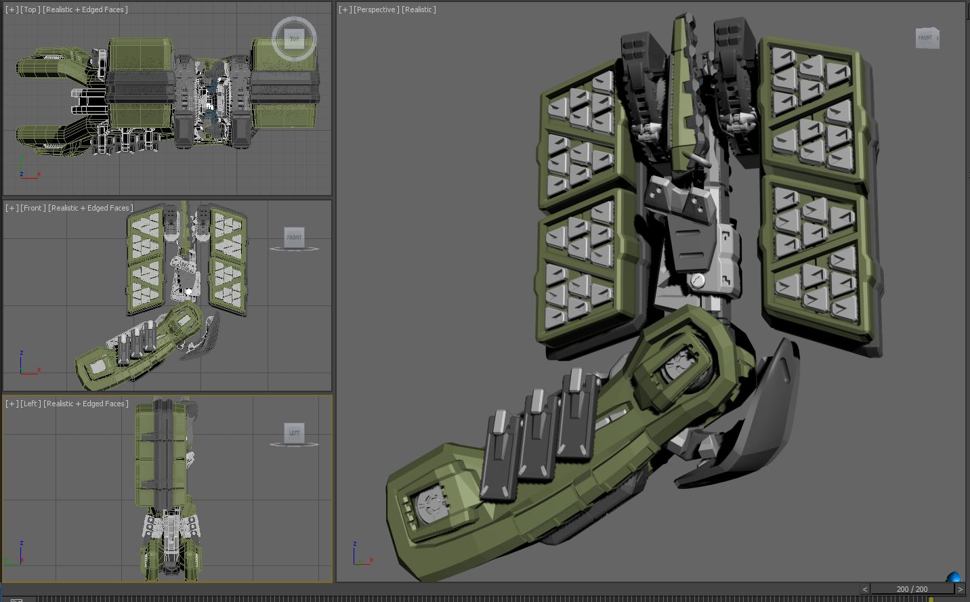Viewport: 970px width, 602px height.
Task: Click the ViewCube in the Top viewport
Action: [x=294, y=39]
